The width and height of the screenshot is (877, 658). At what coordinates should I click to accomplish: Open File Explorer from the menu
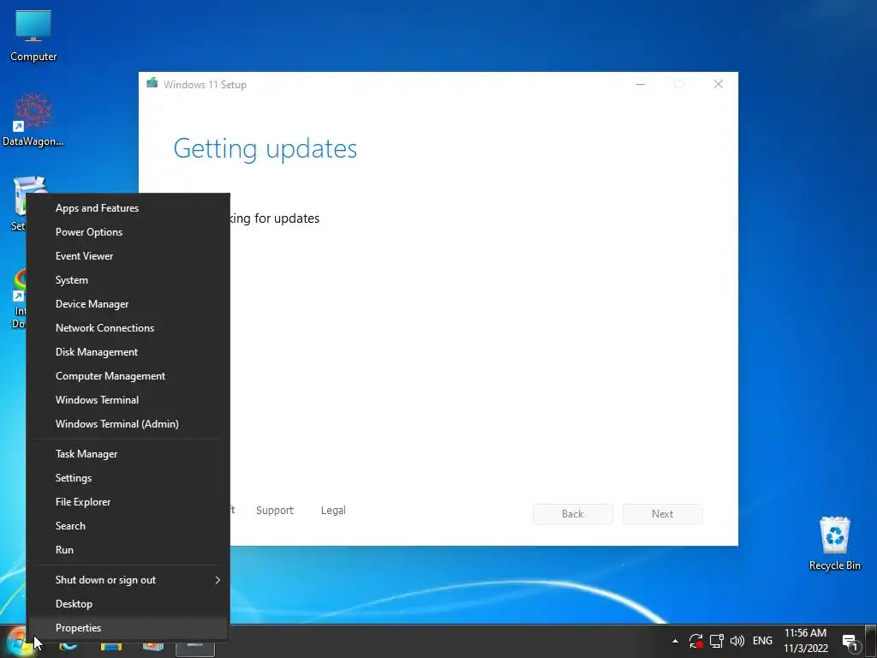128,502
